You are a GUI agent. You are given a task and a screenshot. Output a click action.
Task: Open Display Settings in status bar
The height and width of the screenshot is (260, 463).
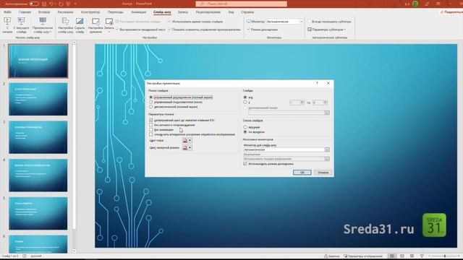[363, 256]
